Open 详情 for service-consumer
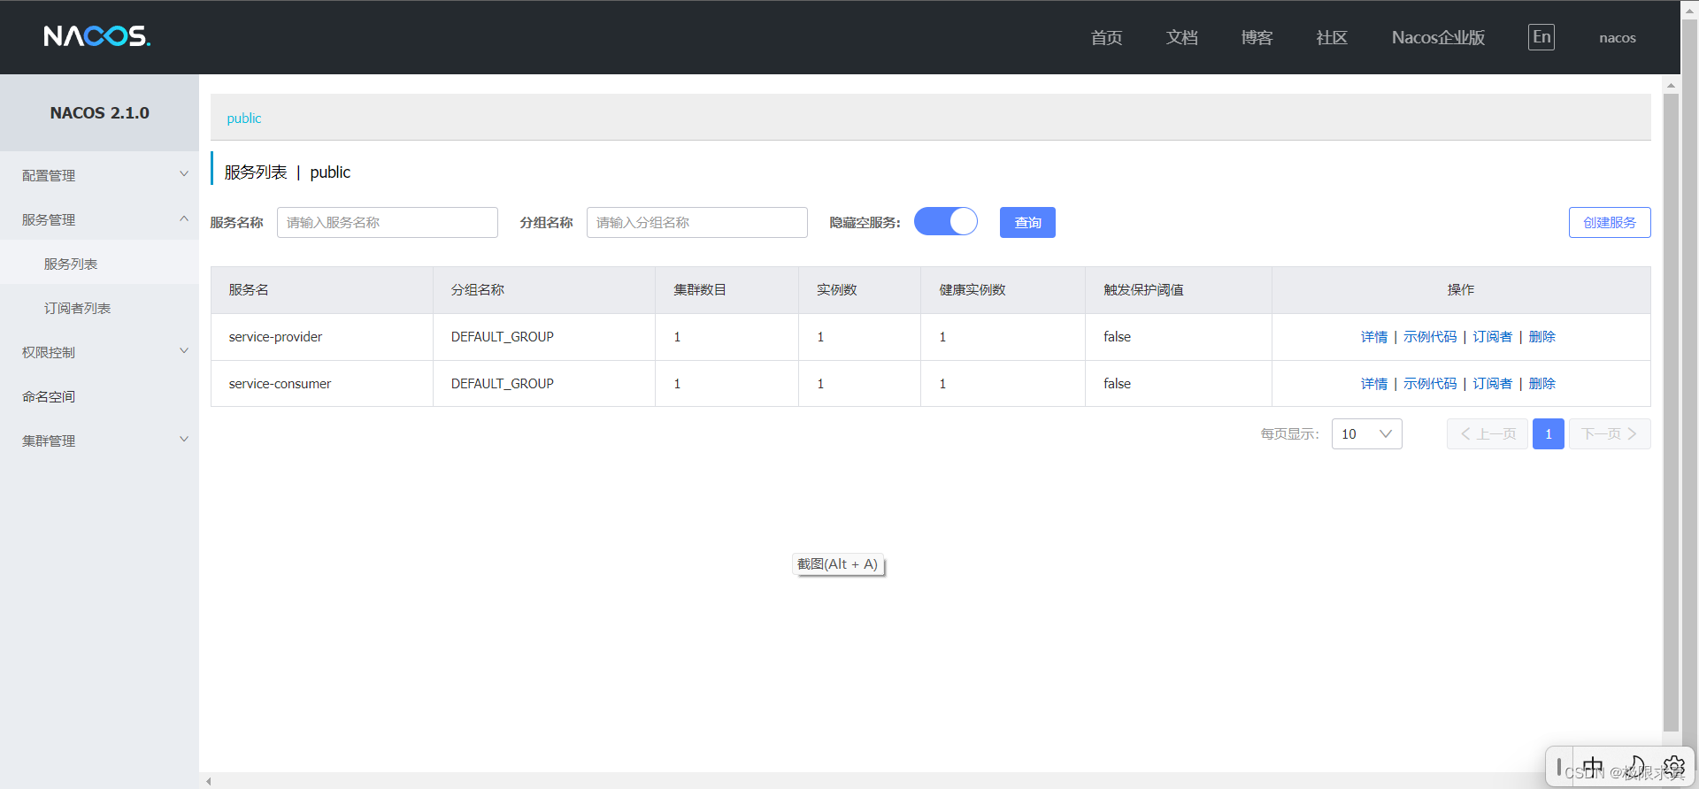The width and height of the screenshot is (1699, 789). tap(1374, 383)
